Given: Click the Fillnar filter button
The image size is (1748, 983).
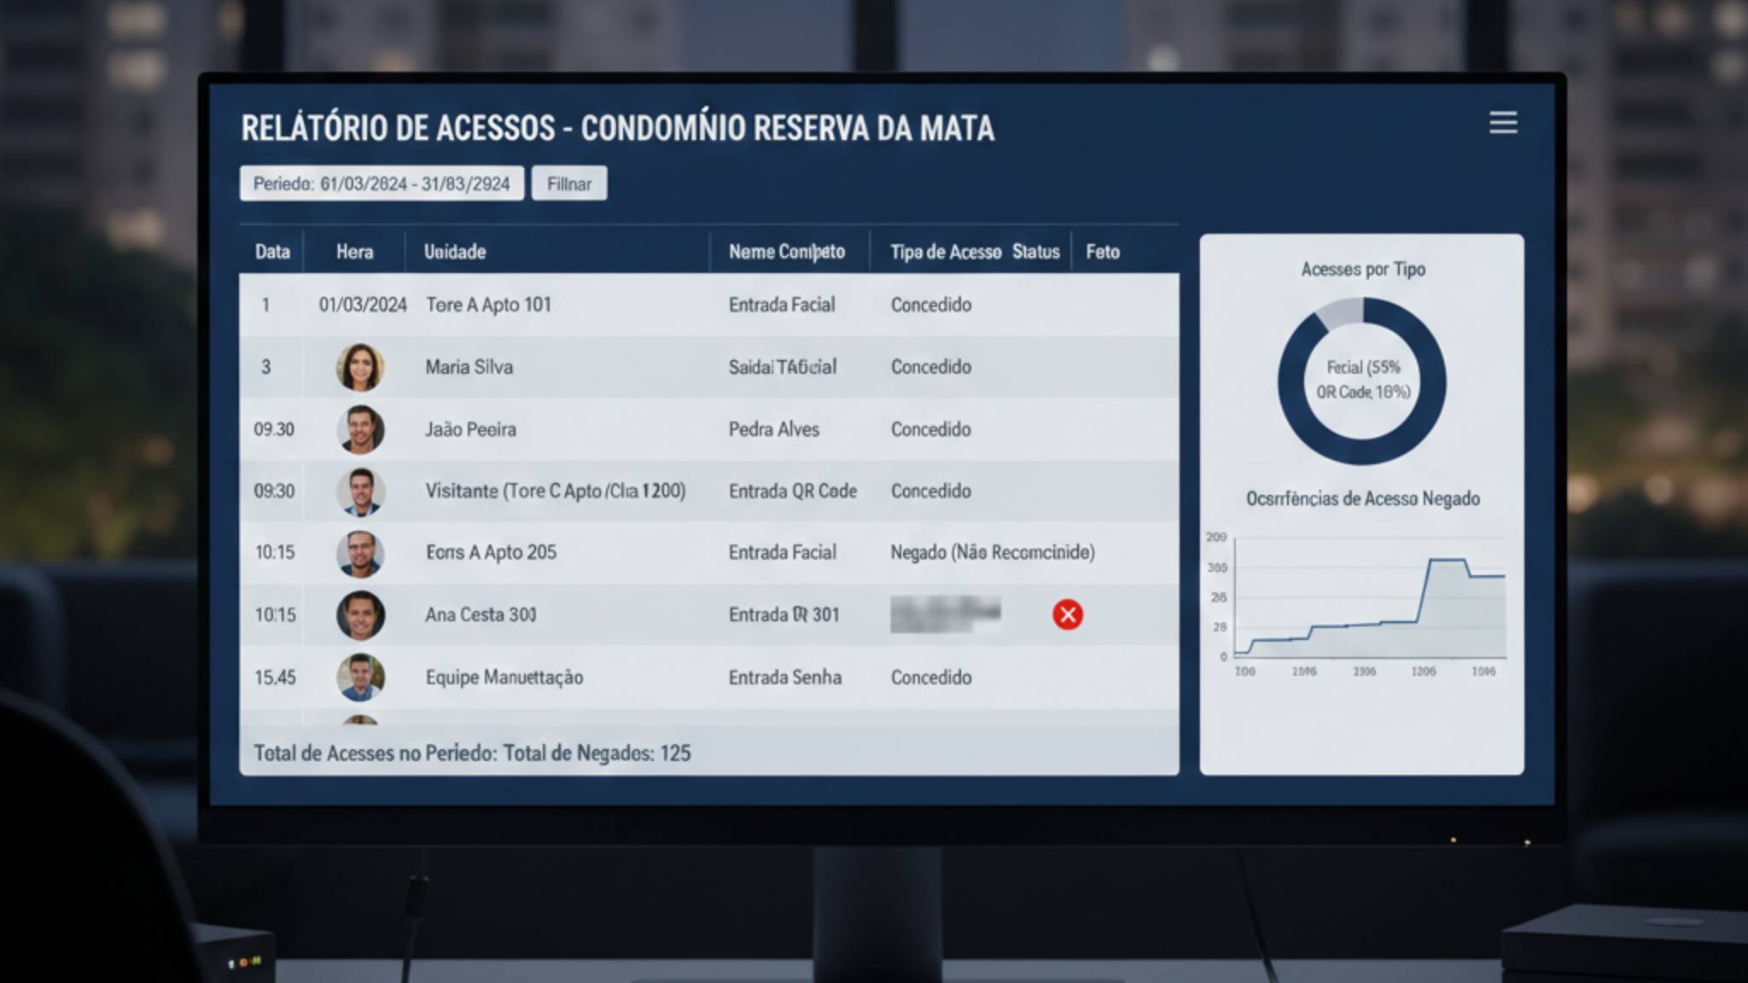Looking at the screenshot, I should 569,183.
